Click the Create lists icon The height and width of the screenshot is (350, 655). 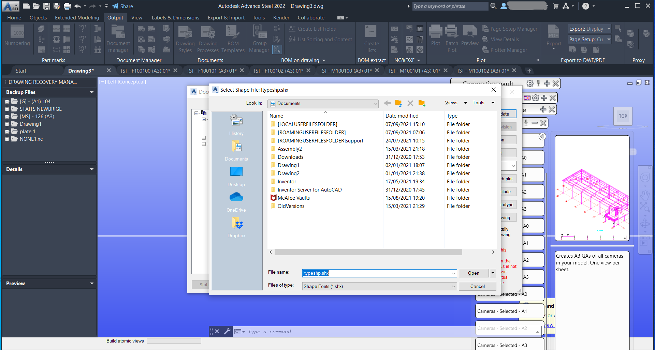click(x=372, y=39)
